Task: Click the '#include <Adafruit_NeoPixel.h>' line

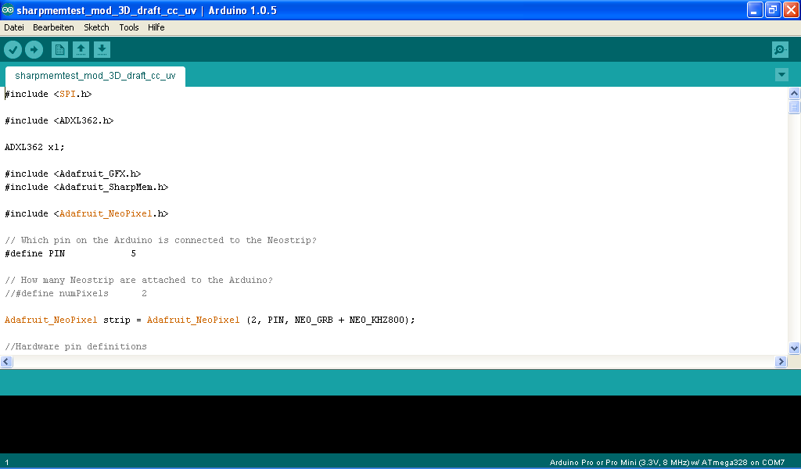Action: click(x=86, y=213)
